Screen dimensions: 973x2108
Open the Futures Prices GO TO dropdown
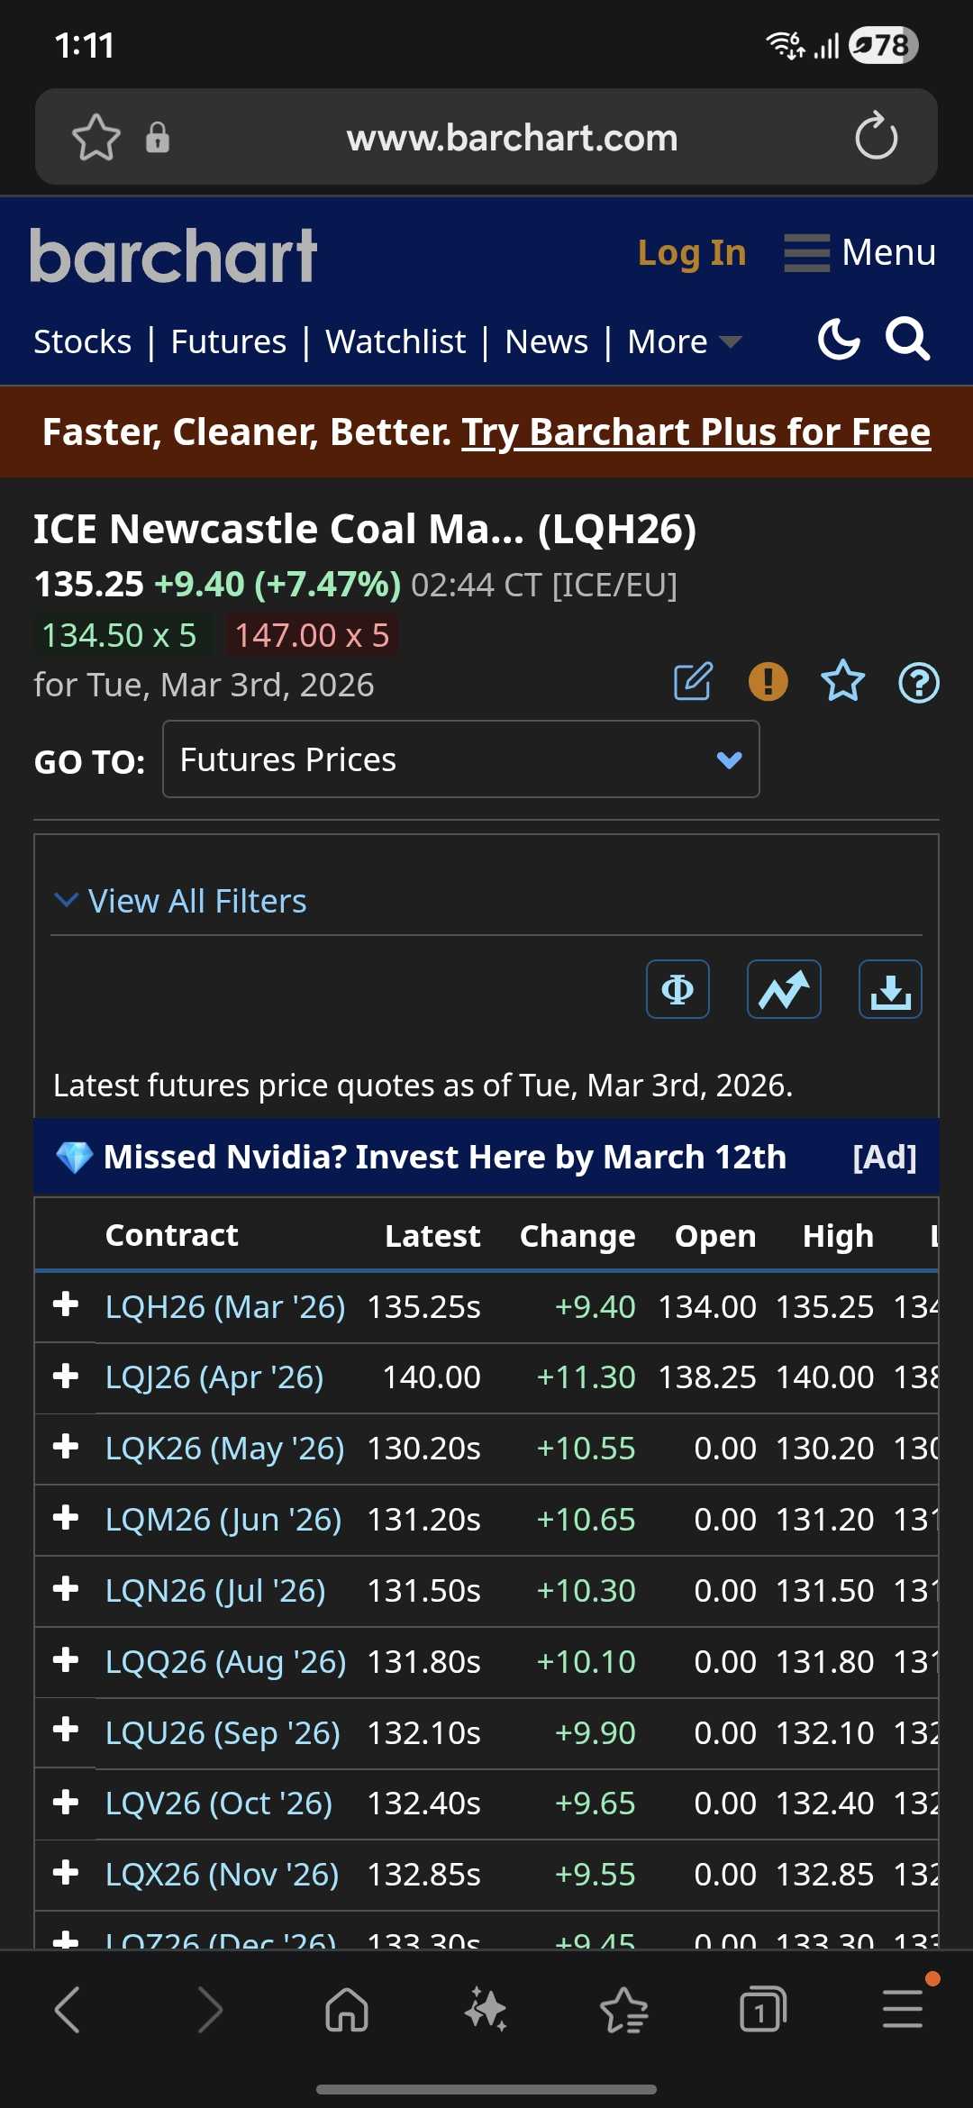(x=460, y=759)
